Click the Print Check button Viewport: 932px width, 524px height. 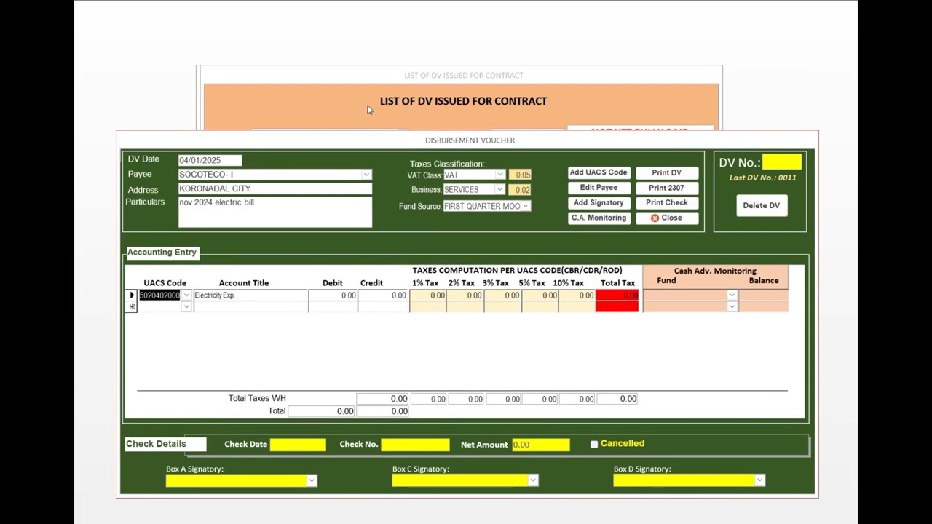point(667,203)
